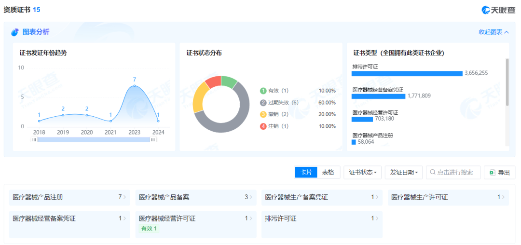
Task: Click the Excel export icon
Action: tap(492, 172)
